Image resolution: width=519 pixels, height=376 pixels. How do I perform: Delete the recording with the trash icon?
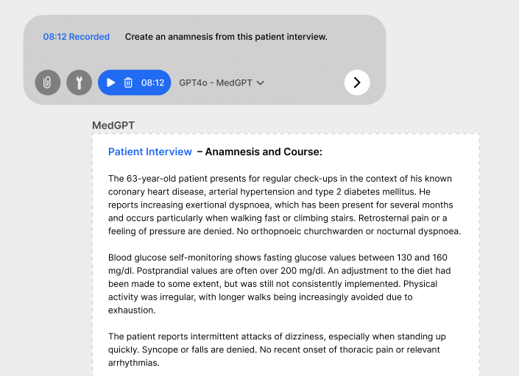pyautogui.click(x=128, y=82)
